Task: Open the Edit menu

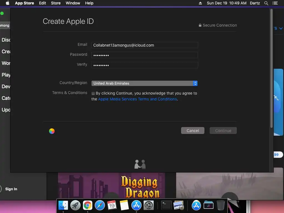Action: (x=42, y=3)
